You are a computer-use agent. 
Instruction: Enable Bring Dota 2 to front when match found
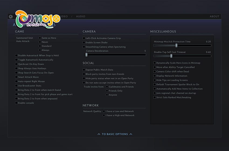(16, 90)
